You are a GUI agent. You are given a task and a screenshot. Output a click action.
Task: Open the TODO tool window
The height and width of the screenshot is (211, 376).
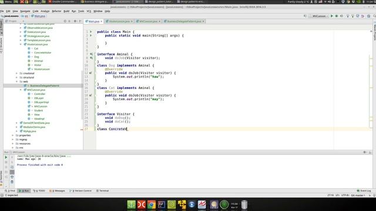39,190
